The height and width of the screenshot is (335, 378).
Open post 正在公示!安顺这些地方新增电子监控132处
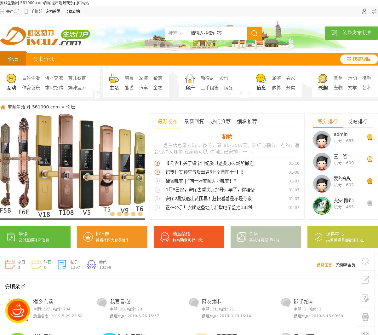[209, 207]
